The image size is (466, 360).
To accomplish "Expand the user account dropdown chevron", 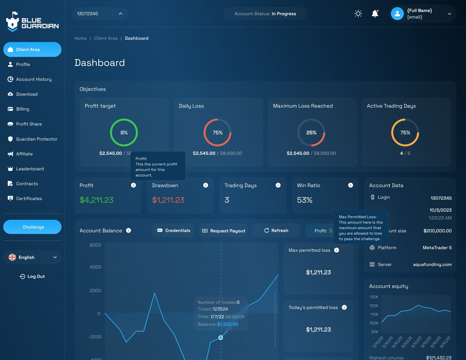I will (x=449, y=14).
